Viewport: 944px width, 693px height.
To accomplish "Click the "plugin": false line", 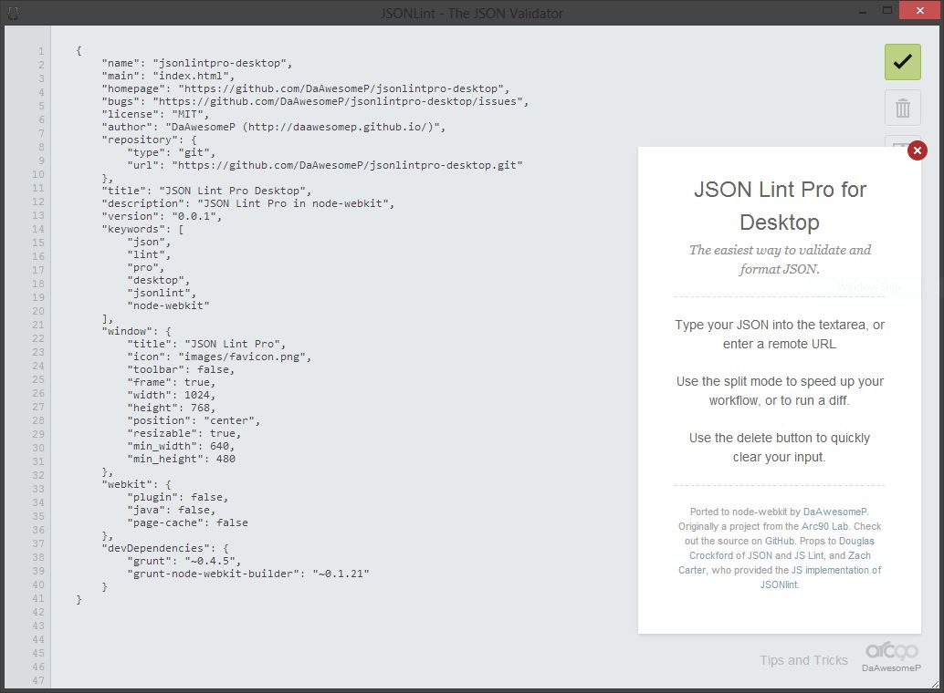I will click(x=178, y=498).
